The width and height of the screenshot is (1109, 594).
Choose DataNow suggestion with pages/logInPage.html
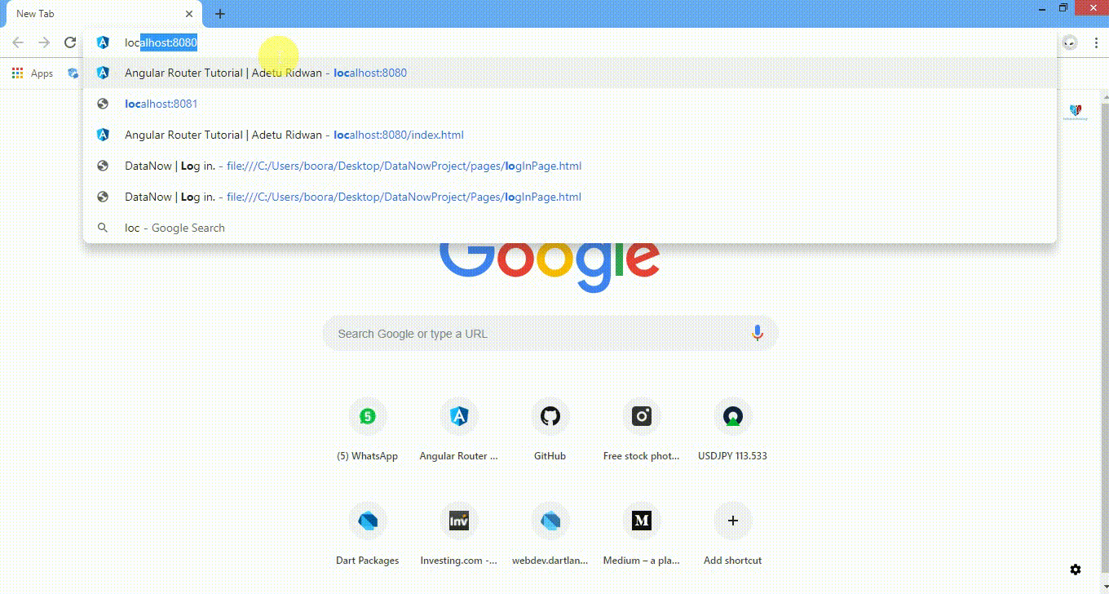coord(570,166)
